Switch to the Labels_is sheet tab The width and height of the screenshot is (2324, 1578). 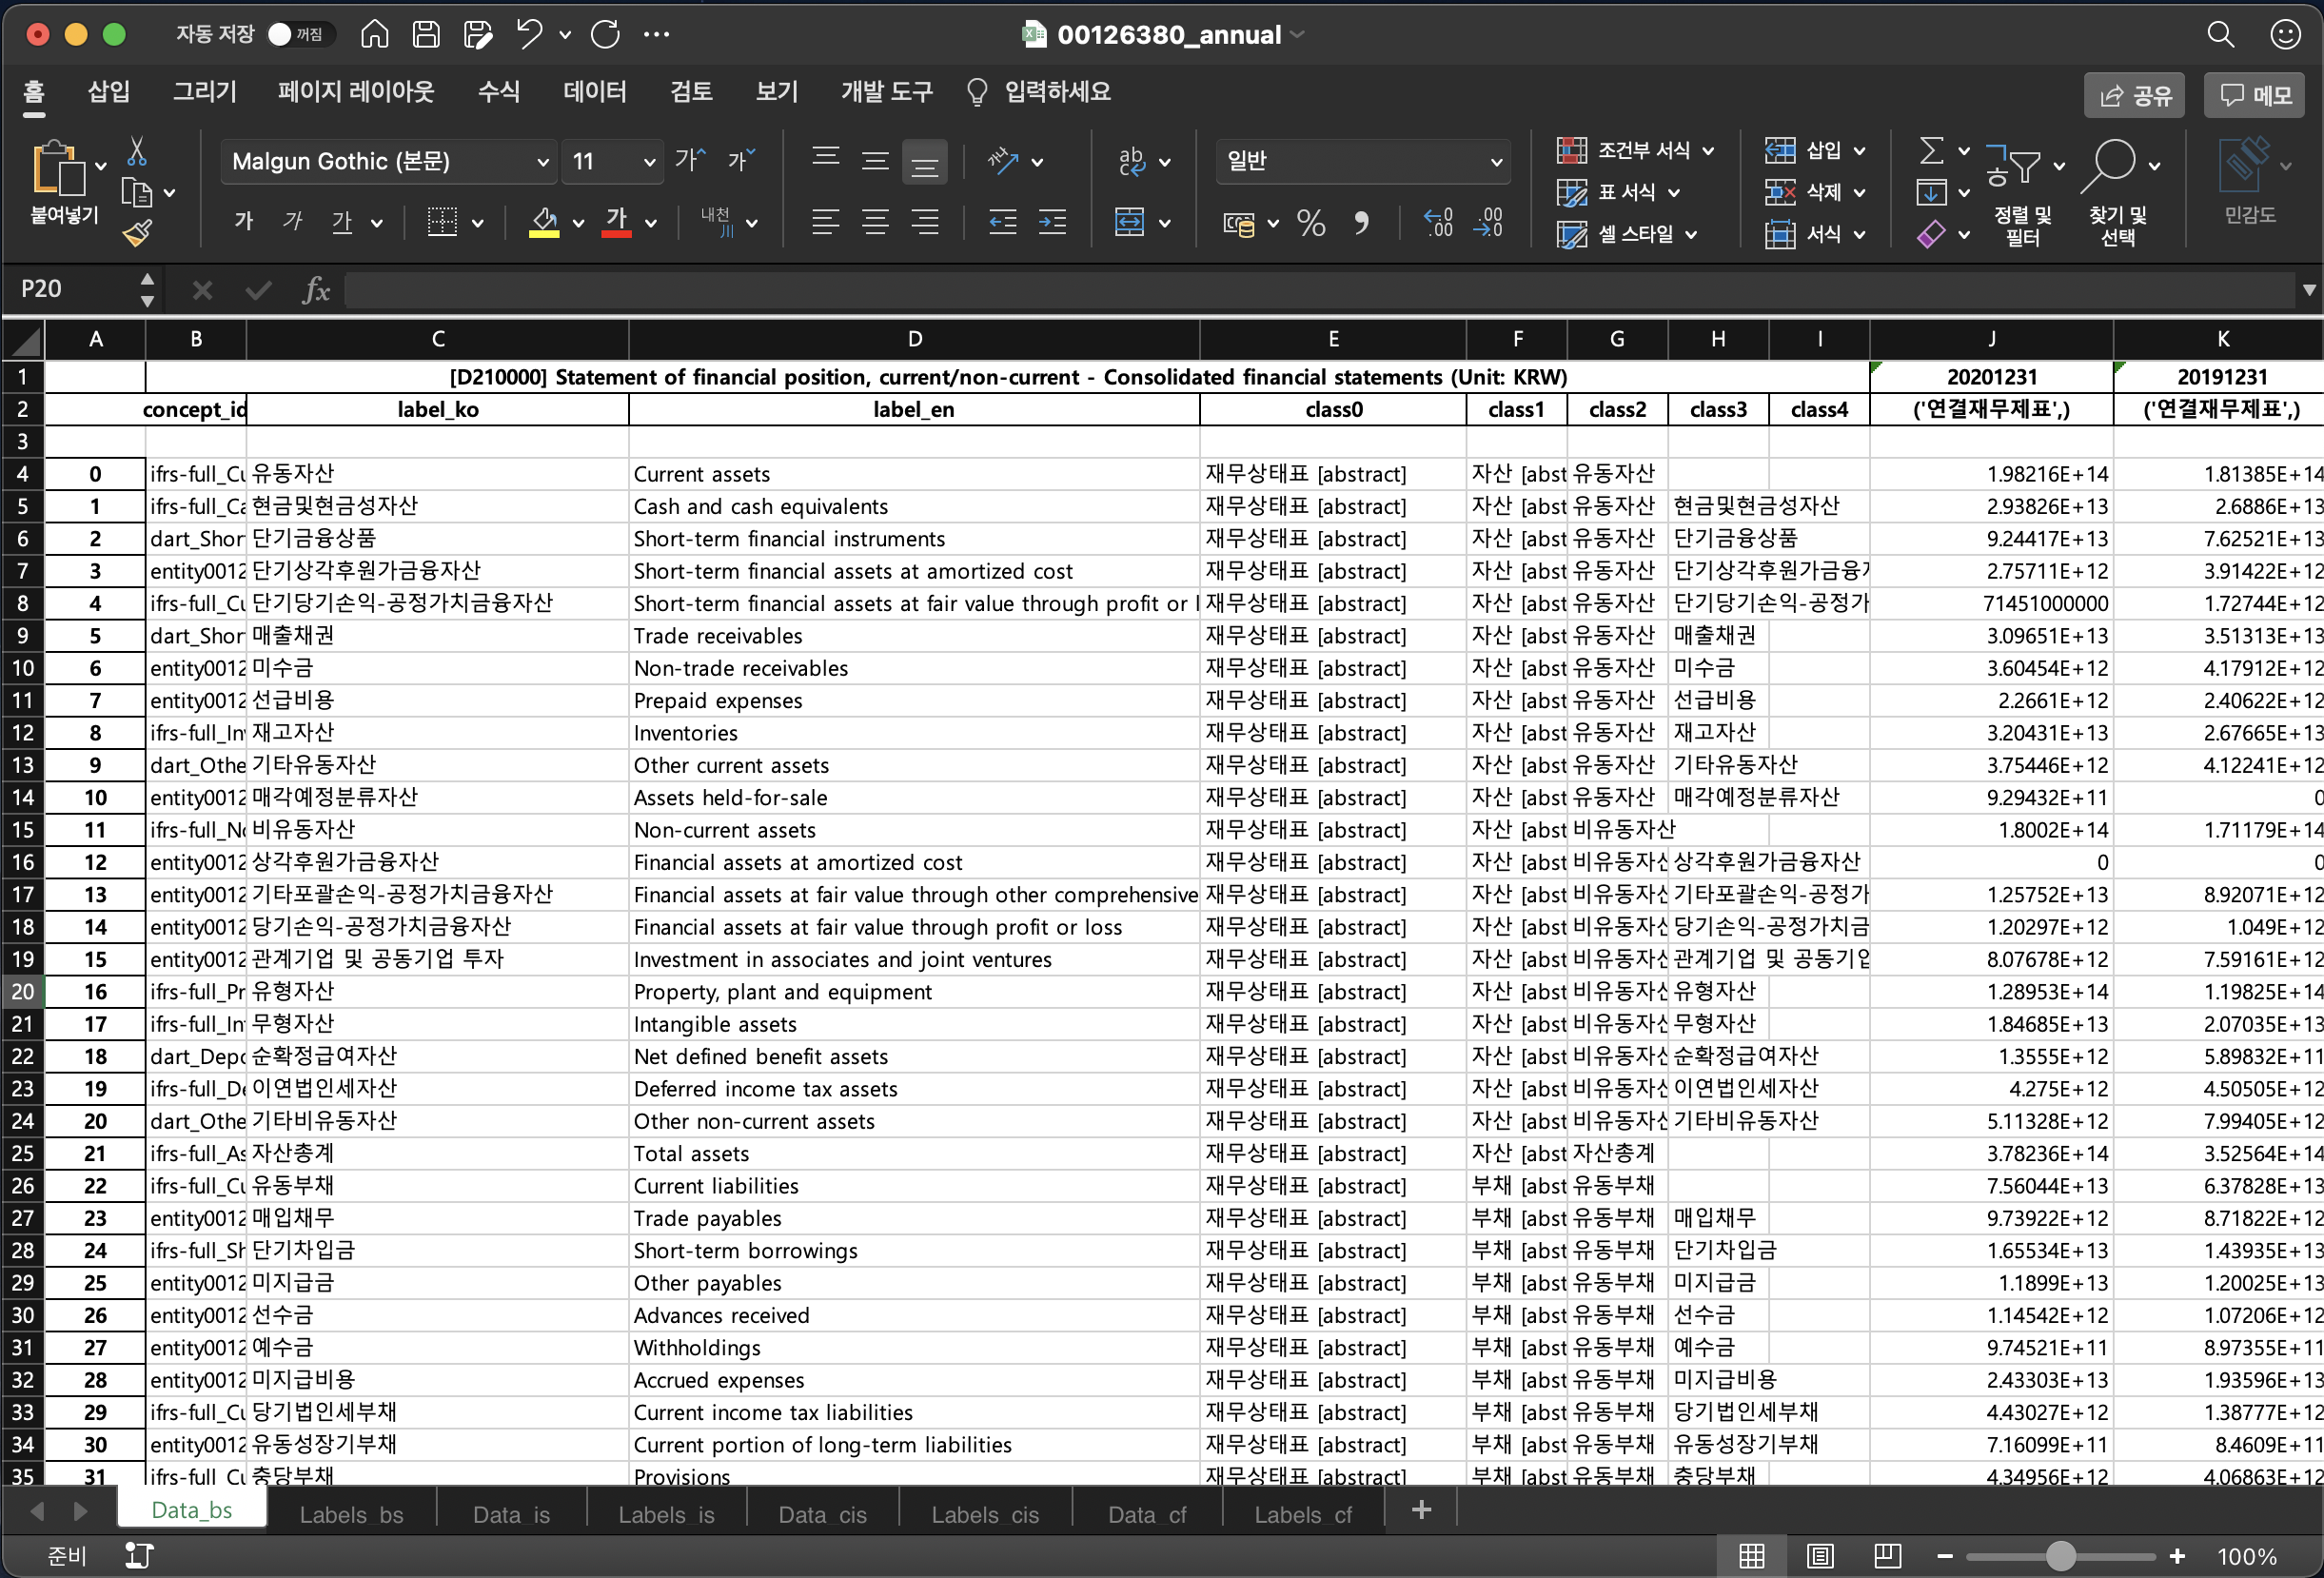pyautogui.click(x=666, y=1514)
